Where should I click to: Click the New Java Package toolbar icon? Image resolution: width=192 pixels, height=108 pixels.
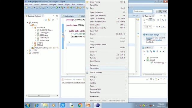tap(68, 7)
